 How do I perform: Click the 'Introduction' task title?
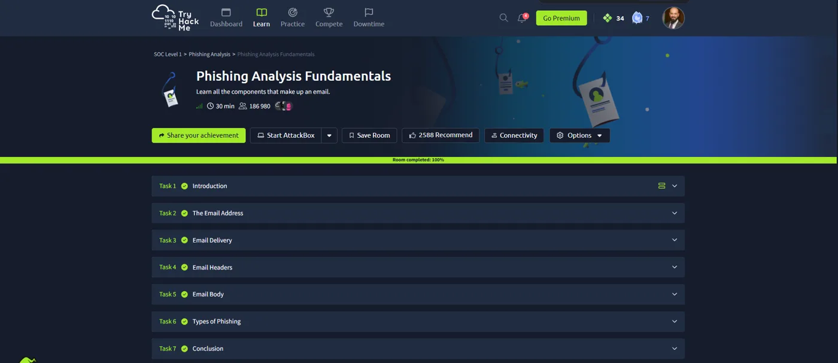point(209,186)
